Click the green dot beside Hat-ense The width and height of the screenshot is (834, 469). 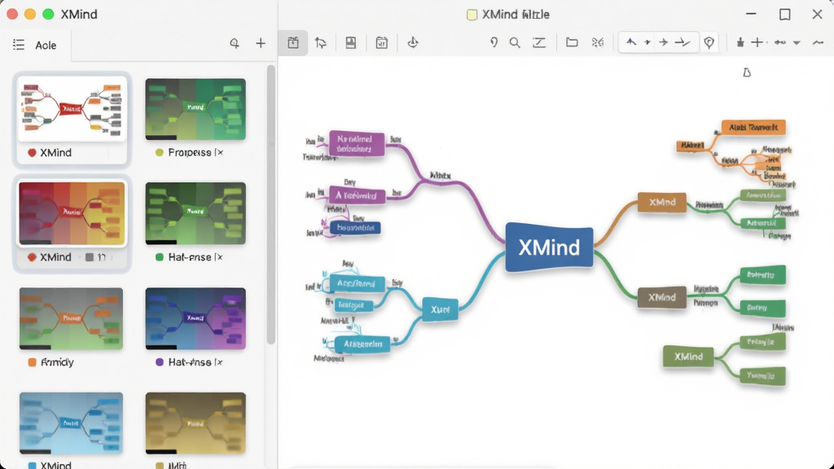coord(159,257)
